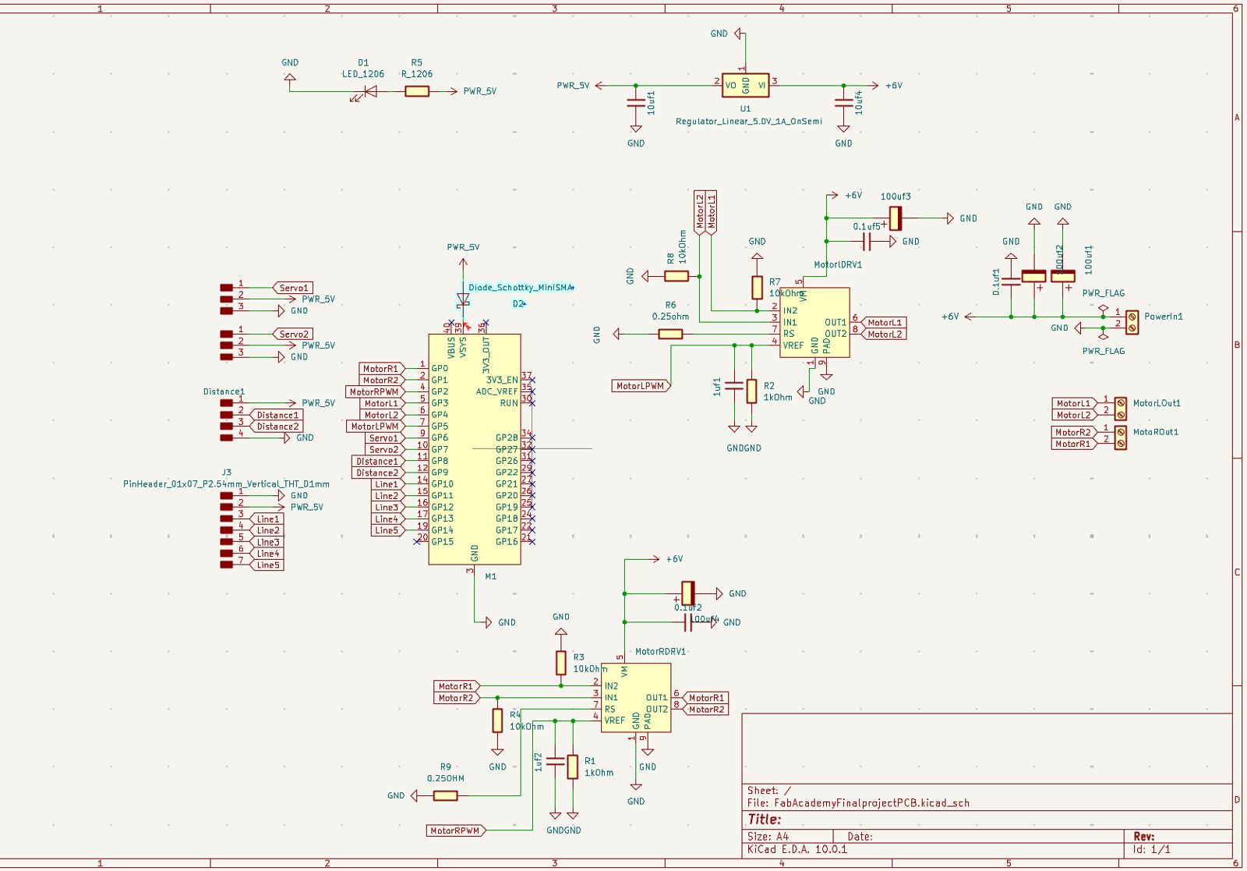Click the GND symbol above U1

pos(740,34)
